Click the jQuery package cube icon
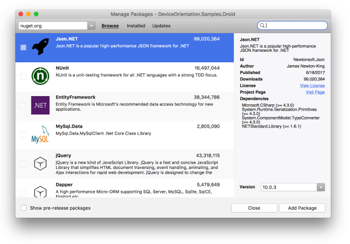This screenshot has height=244, width=350. (40, 164)
